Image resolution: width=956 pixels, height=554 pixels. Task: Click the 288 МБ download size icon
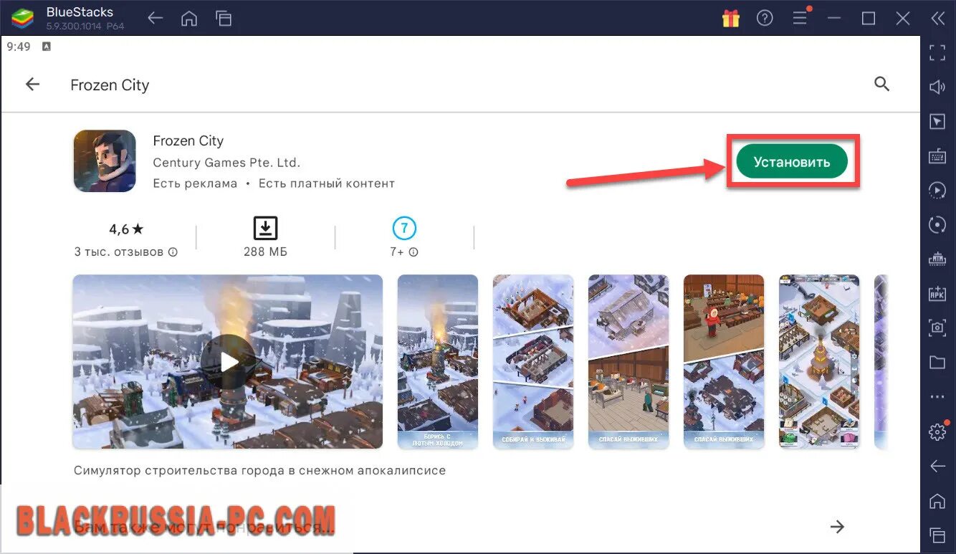265,229
